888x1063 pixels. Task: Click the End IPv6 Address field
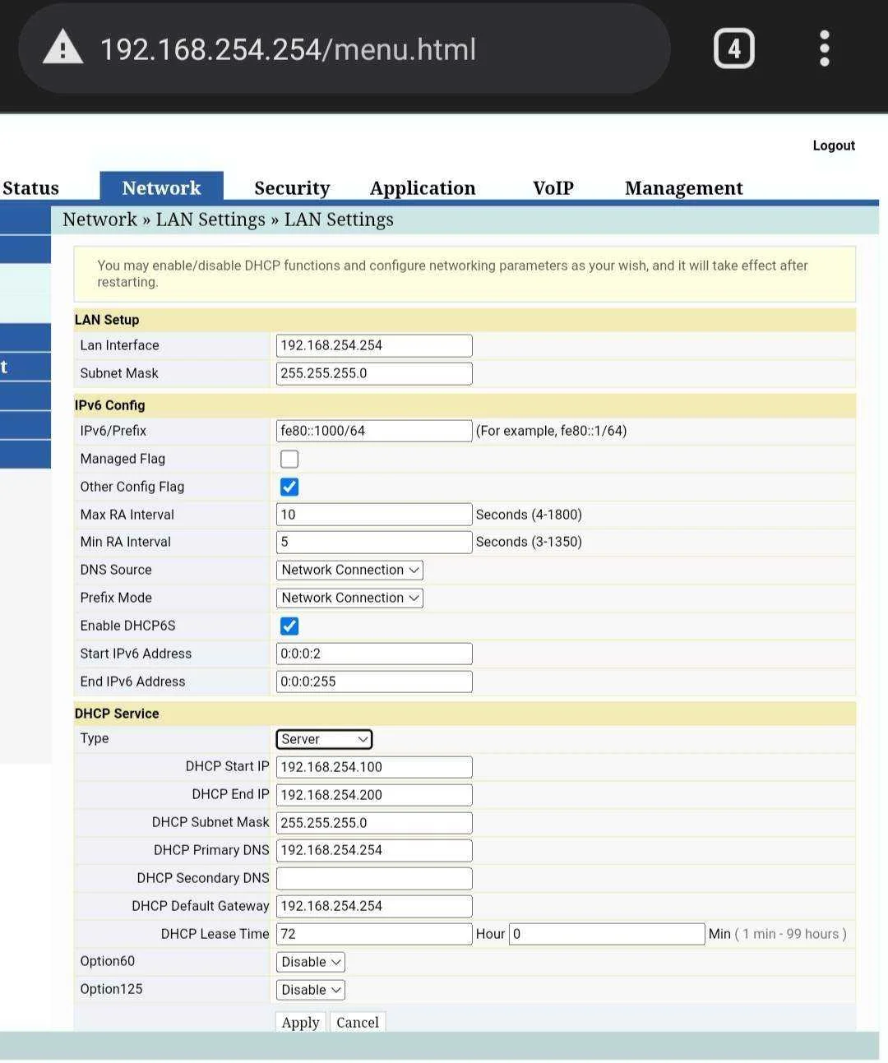tap(374, 682)
